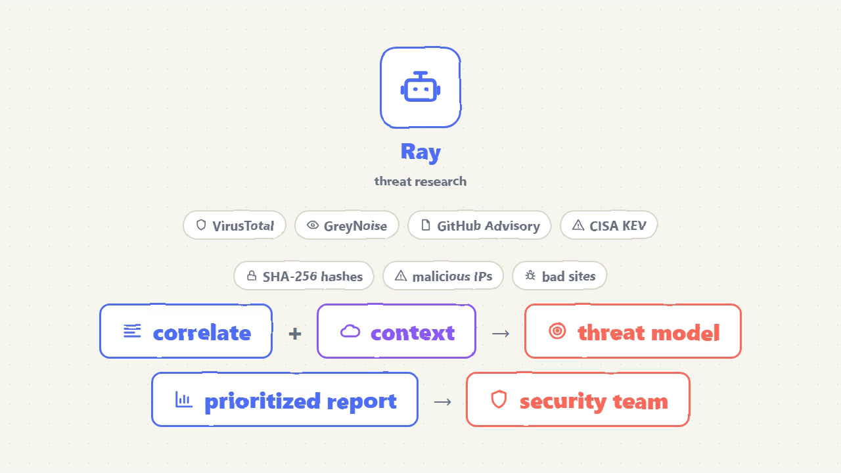Click the cloud icon in context box
The width and height of the screenshot is (841, 473).
[350, 330]
